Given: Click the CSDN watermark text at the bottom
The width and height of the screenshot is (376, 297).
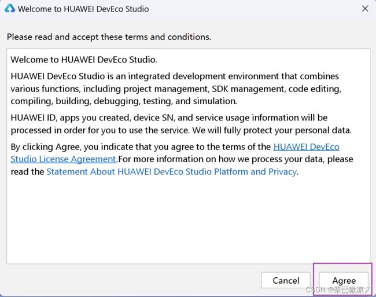Looking at the screenshot, I should point(338,290).
